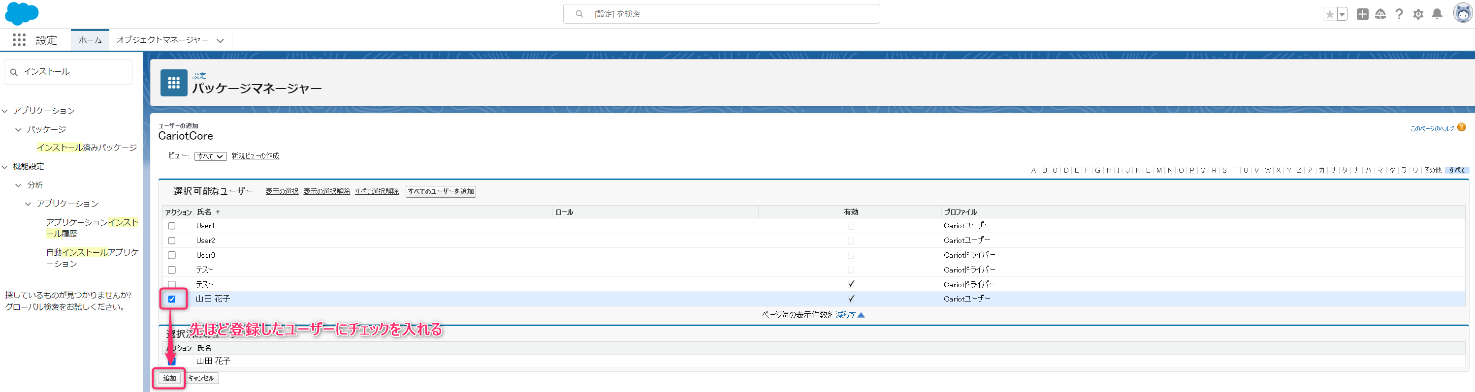Tick the active テスト user checkbox
This screenshot has height=392, width=1475.
tap(172, 284)
